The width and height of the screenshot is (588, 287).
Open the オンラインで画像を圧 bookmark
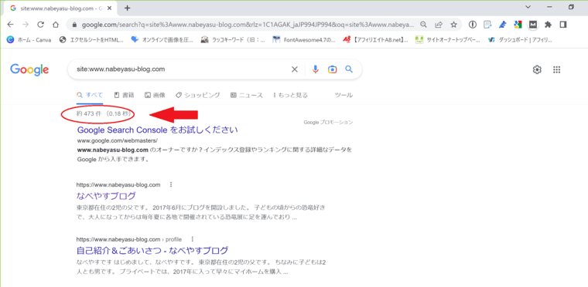[x=162, y=39]
